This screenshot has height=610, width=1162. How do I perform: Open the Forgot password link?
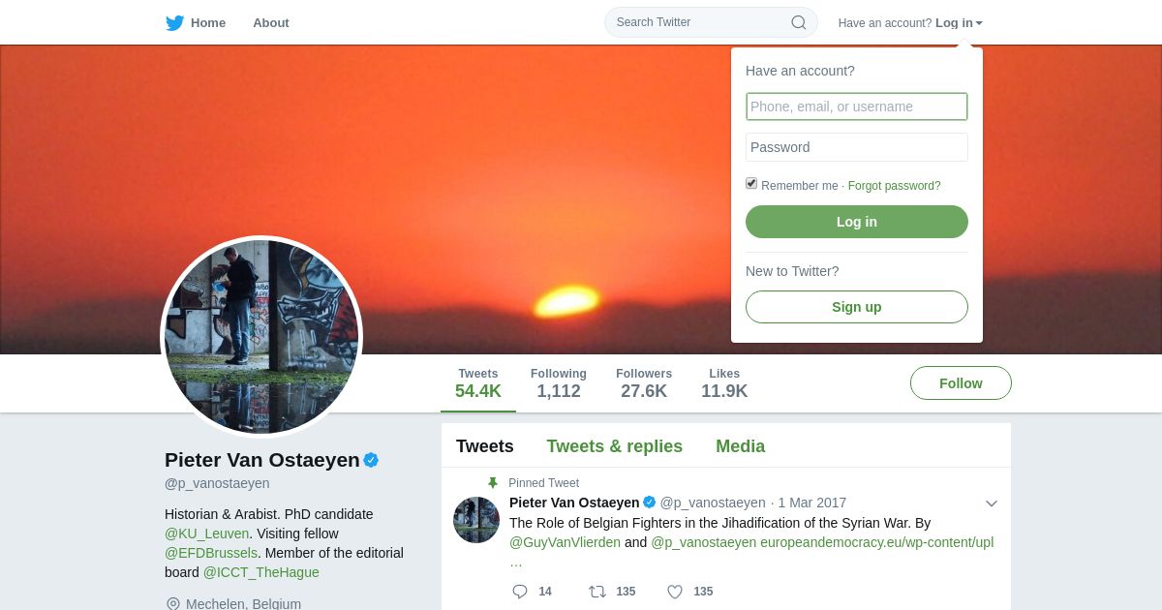(895, 186)
